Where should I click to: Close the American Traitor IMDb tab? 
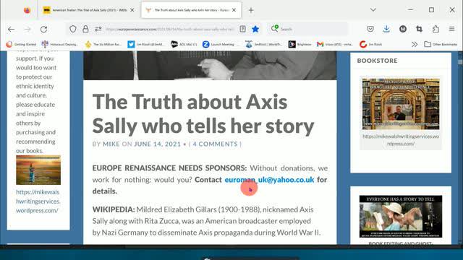pos(132,10)
